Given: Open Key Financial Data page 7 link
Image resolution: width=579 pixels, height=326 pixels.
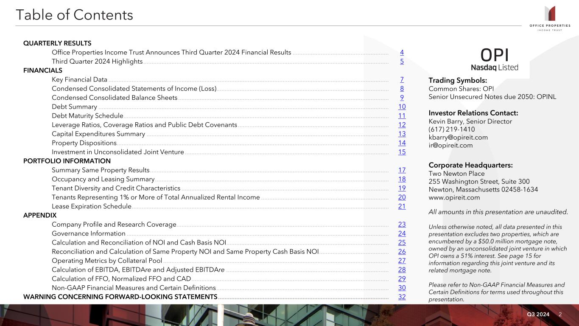Looking at the screenshot, I should coord(402,80).
